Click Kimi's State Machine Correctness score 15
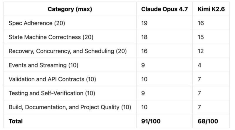The width and height of the screenshot is (235, 130). [201, 37]
